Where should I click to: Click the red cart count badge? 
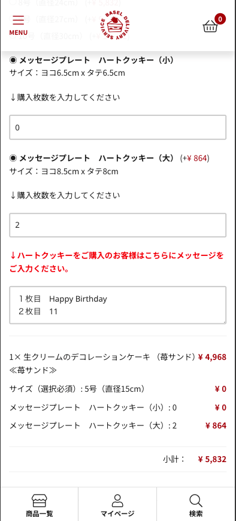point(220,19)
